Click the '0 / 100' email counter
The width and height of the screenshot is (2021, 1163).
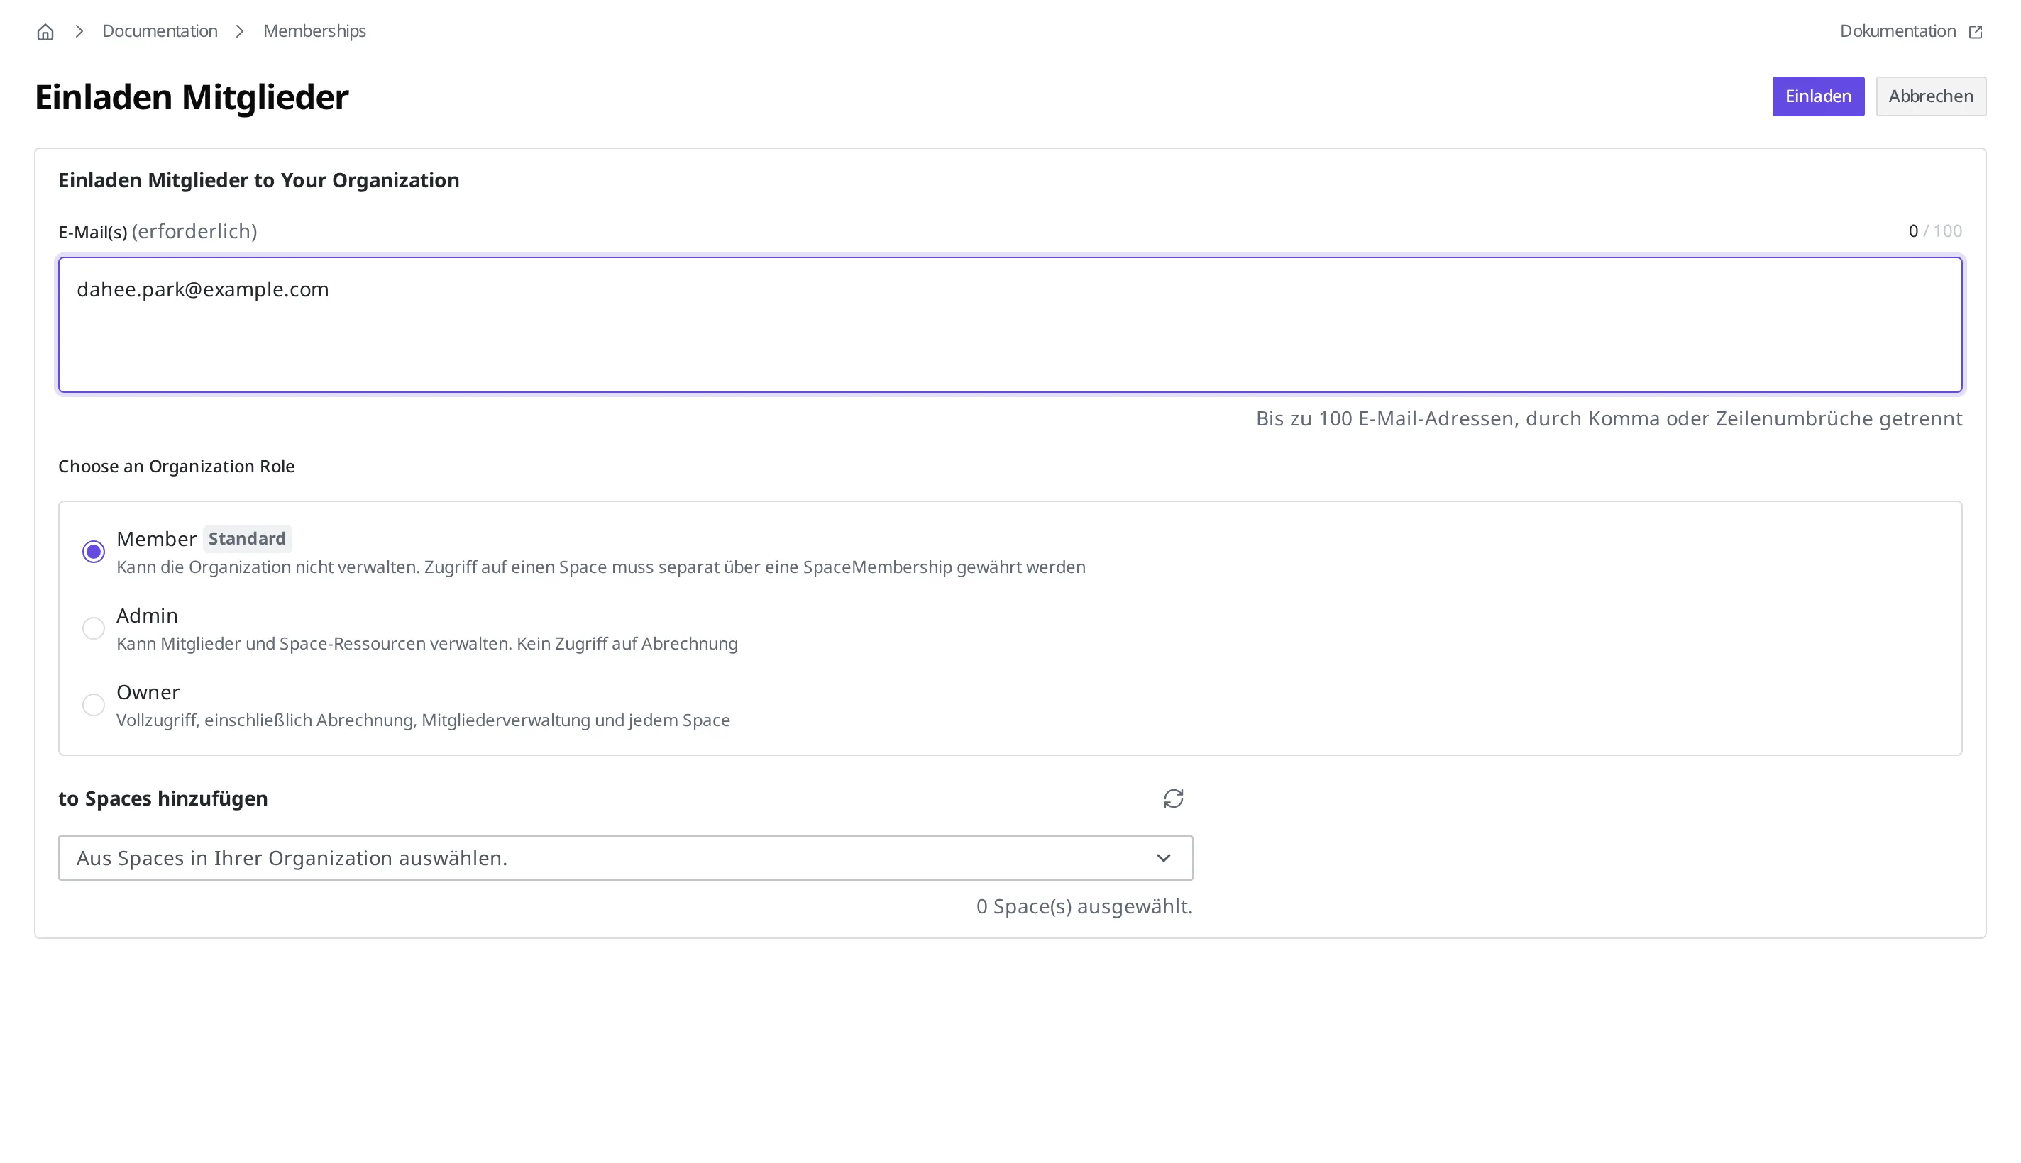tap(1934, 231)
